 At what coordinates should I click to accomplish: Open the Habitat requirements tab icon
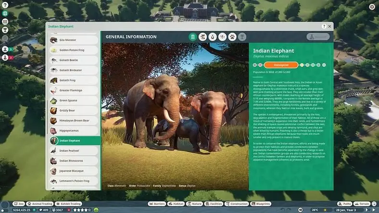tap(203, 37)
